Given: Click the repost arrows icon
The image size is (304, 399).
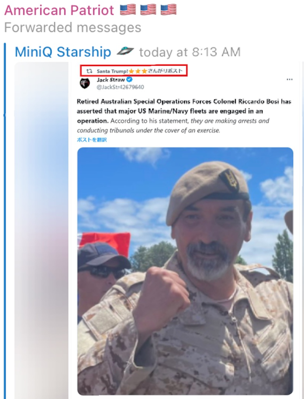Looking at the screenshot, I should coord(89,71).
